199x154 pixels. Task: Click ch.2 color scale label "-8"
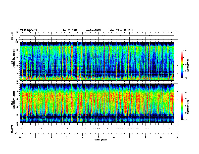pyautogui.click(x=185, y=106)
